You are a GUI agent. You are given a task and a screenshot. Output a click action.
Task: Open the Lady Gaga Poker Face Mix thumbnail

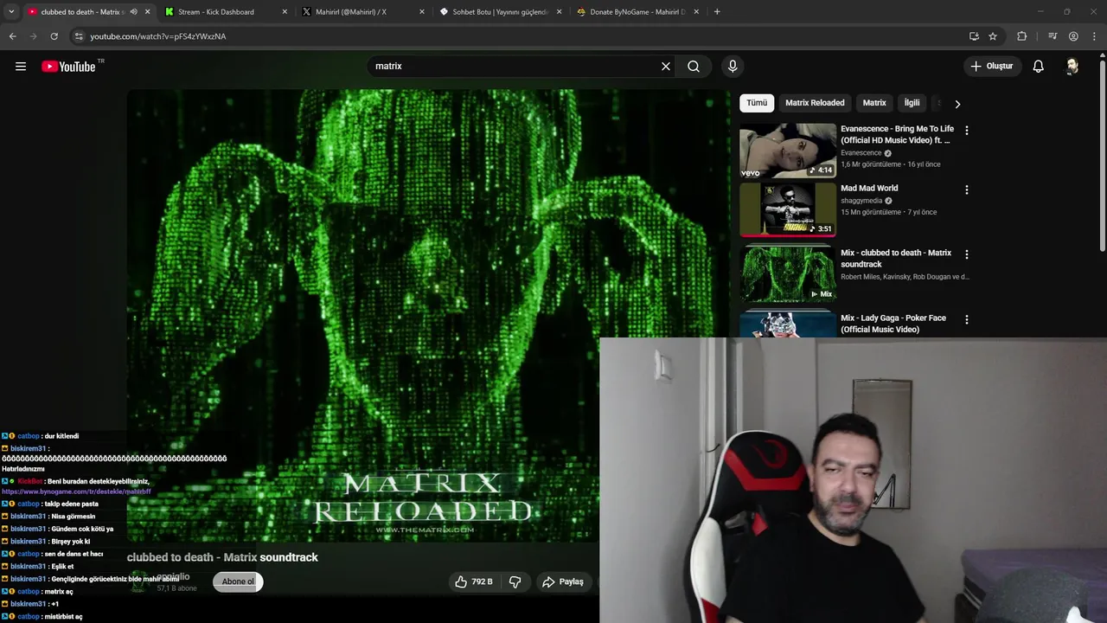click(788, 324)
